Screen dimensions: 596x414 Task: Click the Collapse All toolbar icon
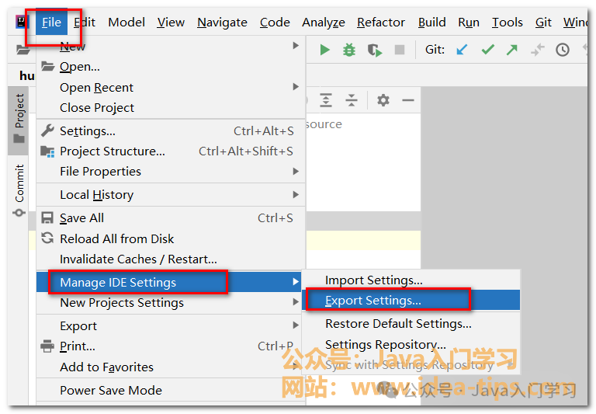[x=352, y=100]
